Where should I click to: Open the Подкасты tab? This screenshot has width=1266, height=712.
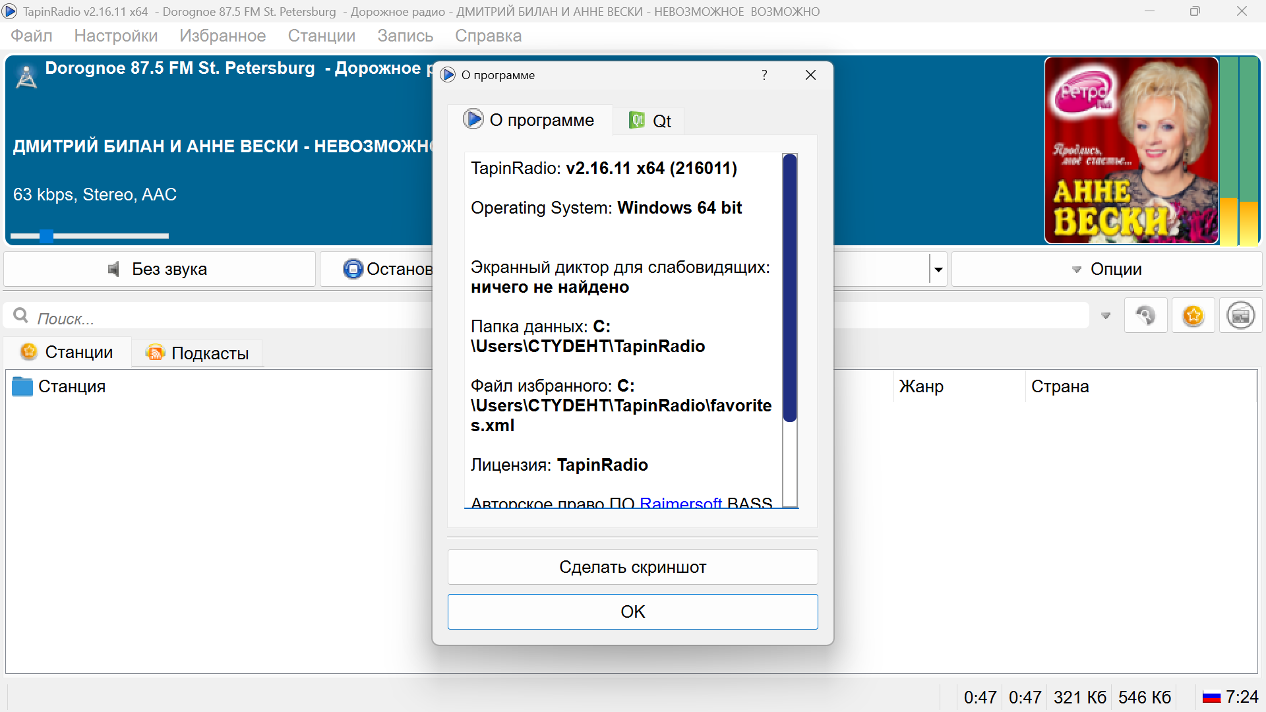(x=197, y=353)
